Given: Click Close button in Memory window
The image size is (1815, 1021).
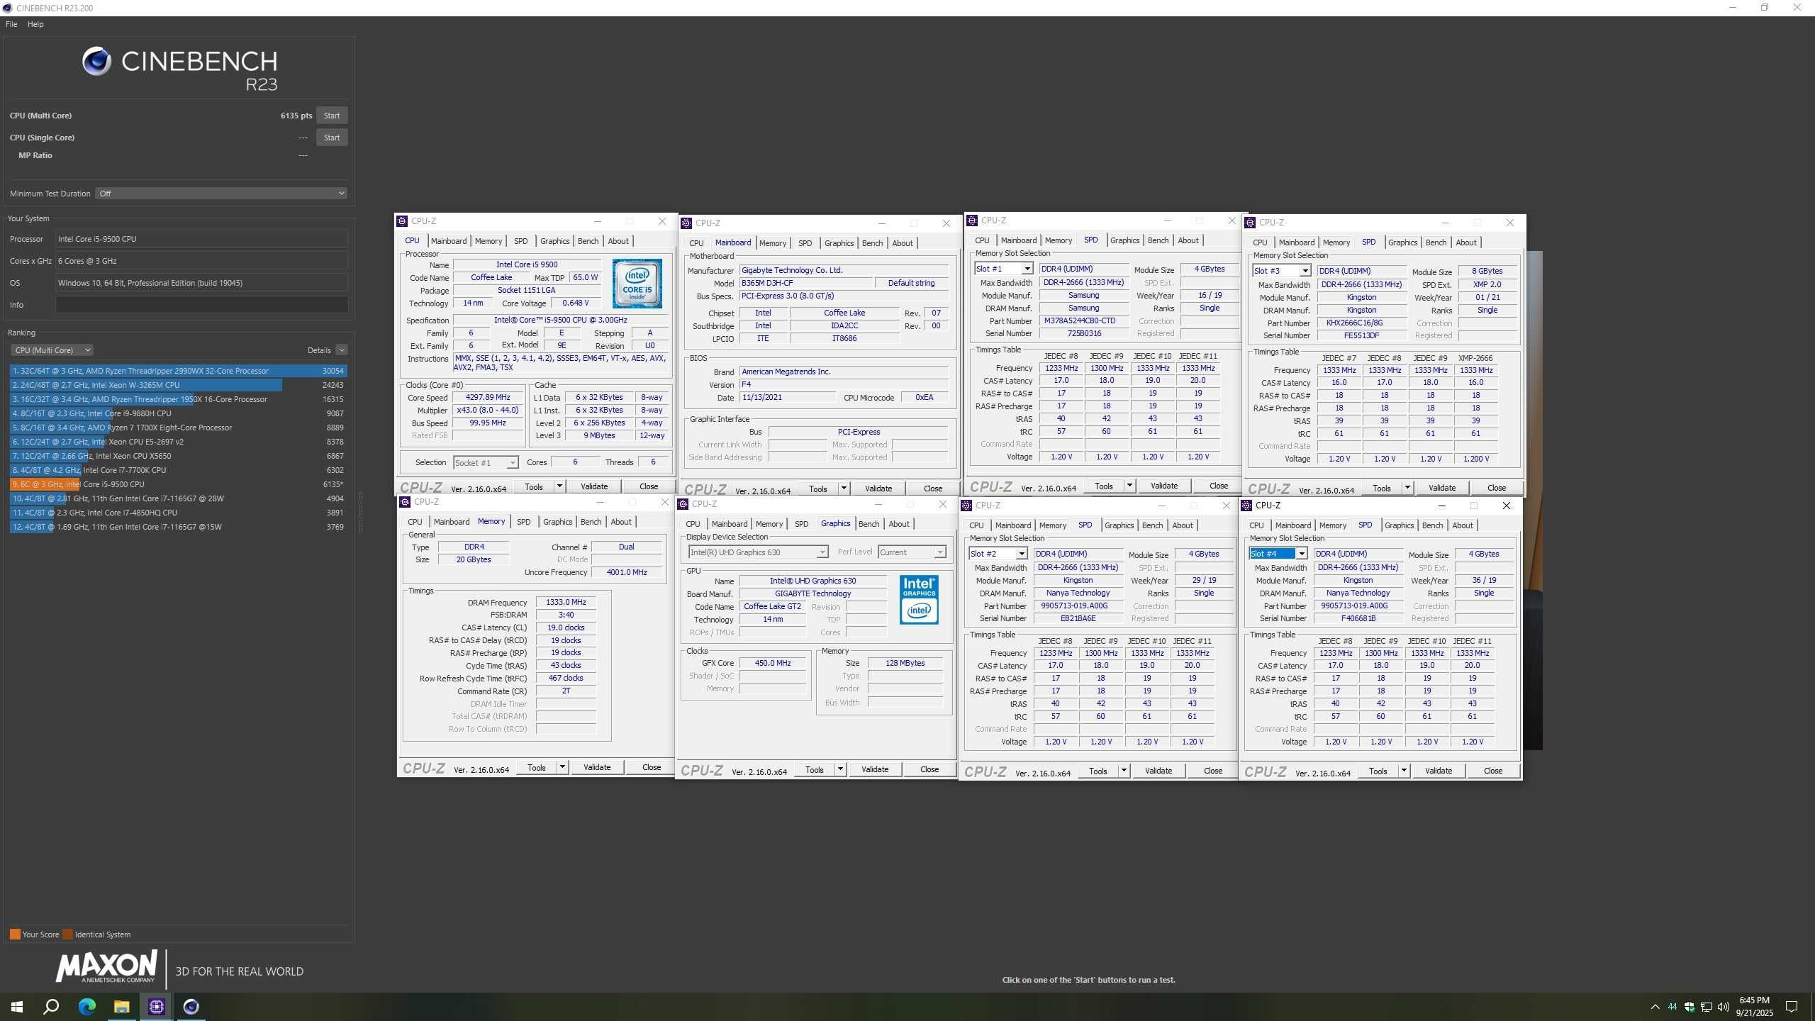Looking at the screenshot, I should (651, 767).
